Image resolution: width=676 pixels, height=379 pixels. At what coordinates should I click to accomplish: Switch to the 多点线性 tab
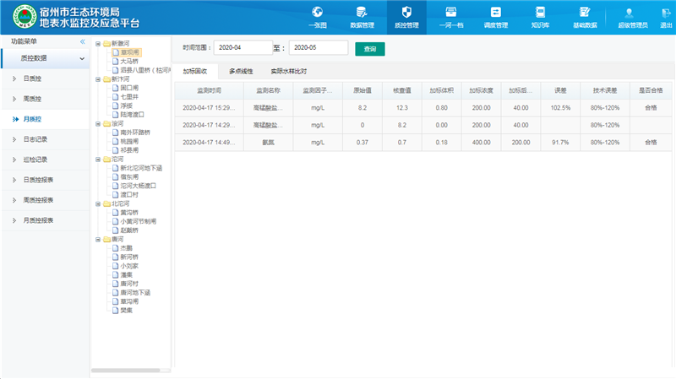click(241, 72)
